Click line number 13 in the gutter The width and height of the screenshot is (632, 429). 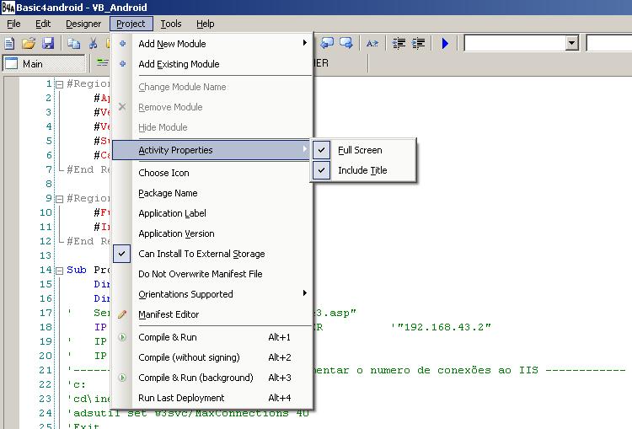(46, 255)
